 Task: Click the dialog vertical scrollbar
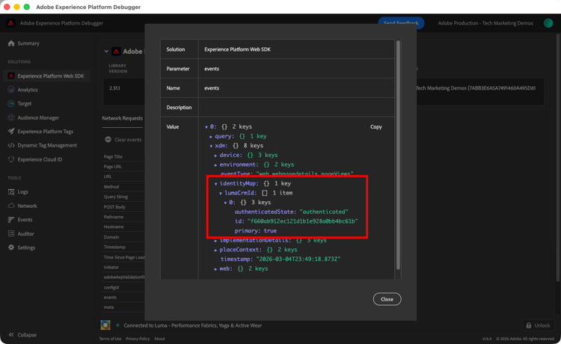pos(398,155)
